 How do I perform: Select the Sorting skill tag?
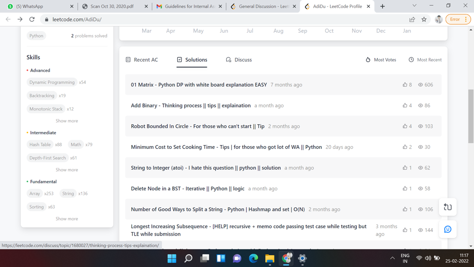click(36, 207)
